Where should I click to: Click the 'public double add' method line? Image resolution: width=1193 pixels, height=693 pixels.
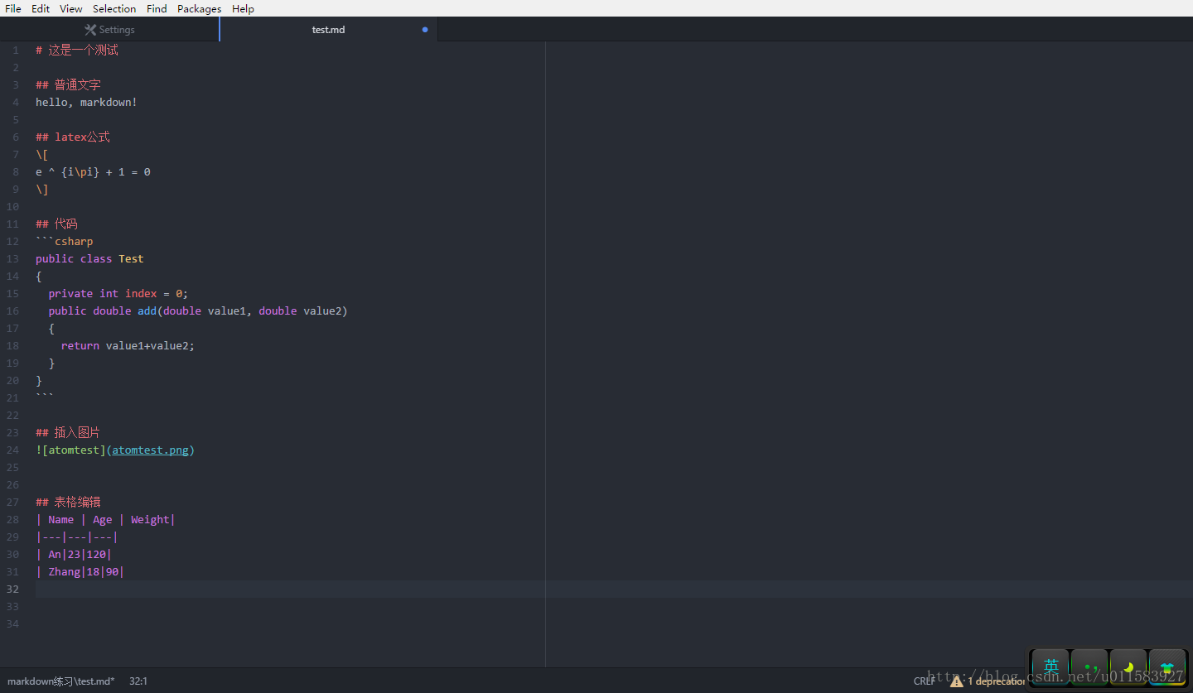coord(198,311)
